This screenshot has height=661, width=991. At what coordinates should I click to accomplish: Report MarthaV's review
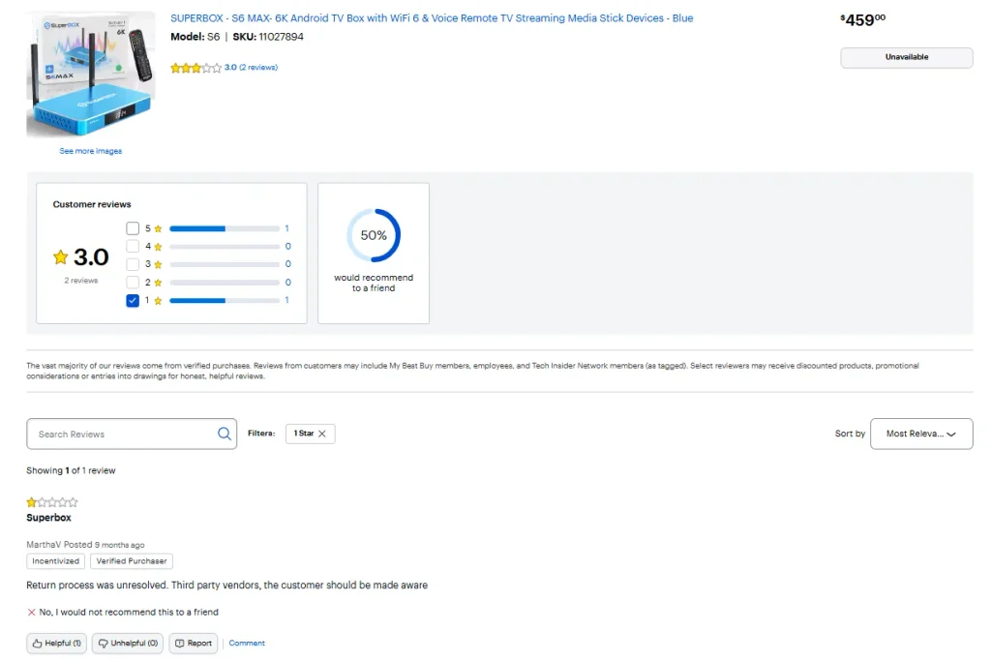point(194,644)
